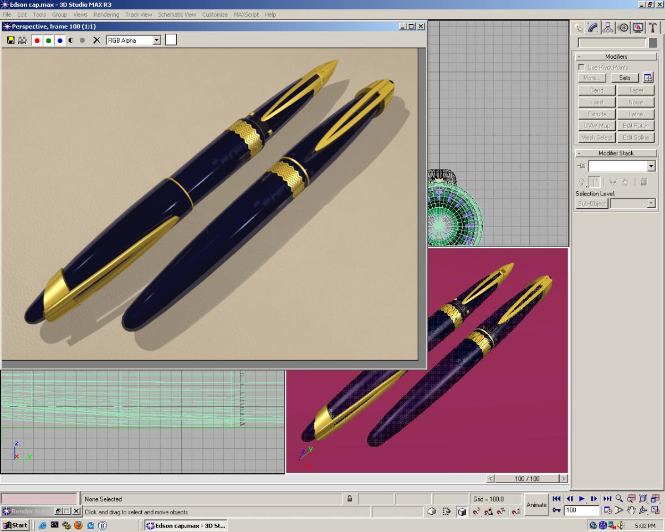Open the RGB Alpha channel dropdown
Screen dimensions: 665x532
pos(156,40)
